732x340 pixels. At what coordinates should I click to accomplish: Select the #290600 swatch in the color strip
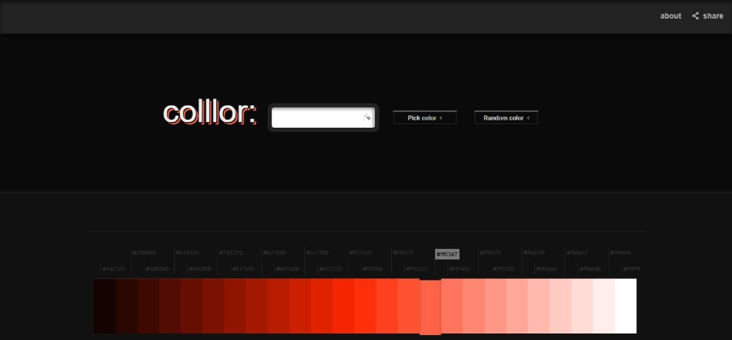(x=127, y=306)
